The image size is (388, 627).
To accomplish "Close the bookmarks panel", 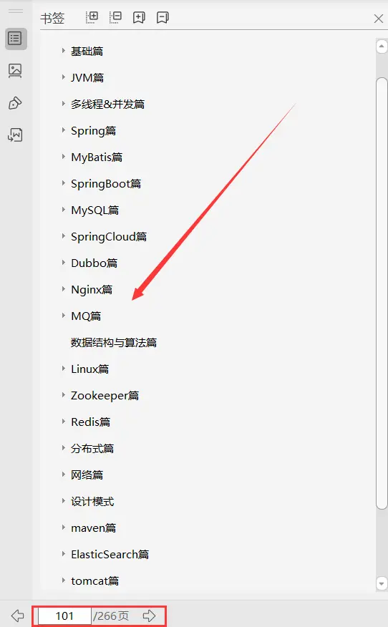I will click(379, 19).
